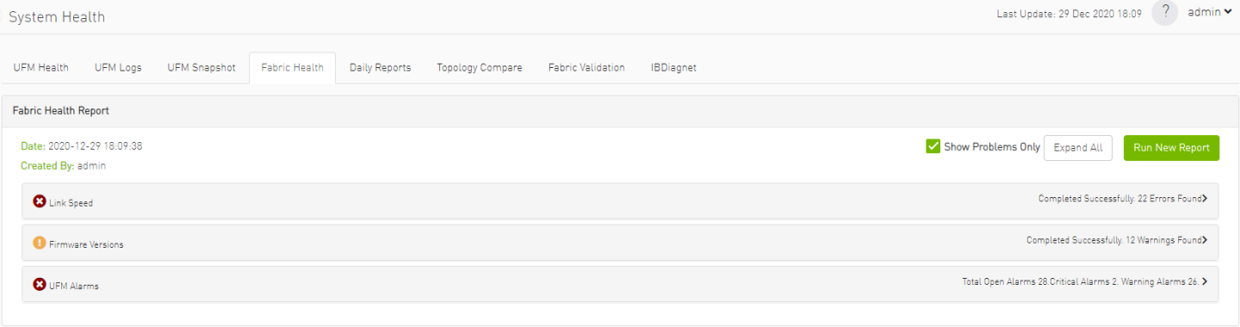The height and width of the screenshot is (327, 1240).
Task: Select the active Fabric Health tab
Action: click(293, 68)
